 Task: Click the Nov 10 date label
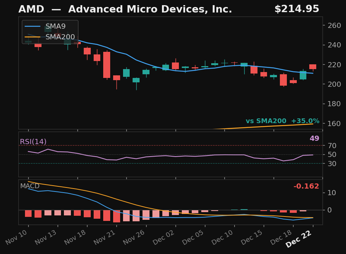(16, 237)
